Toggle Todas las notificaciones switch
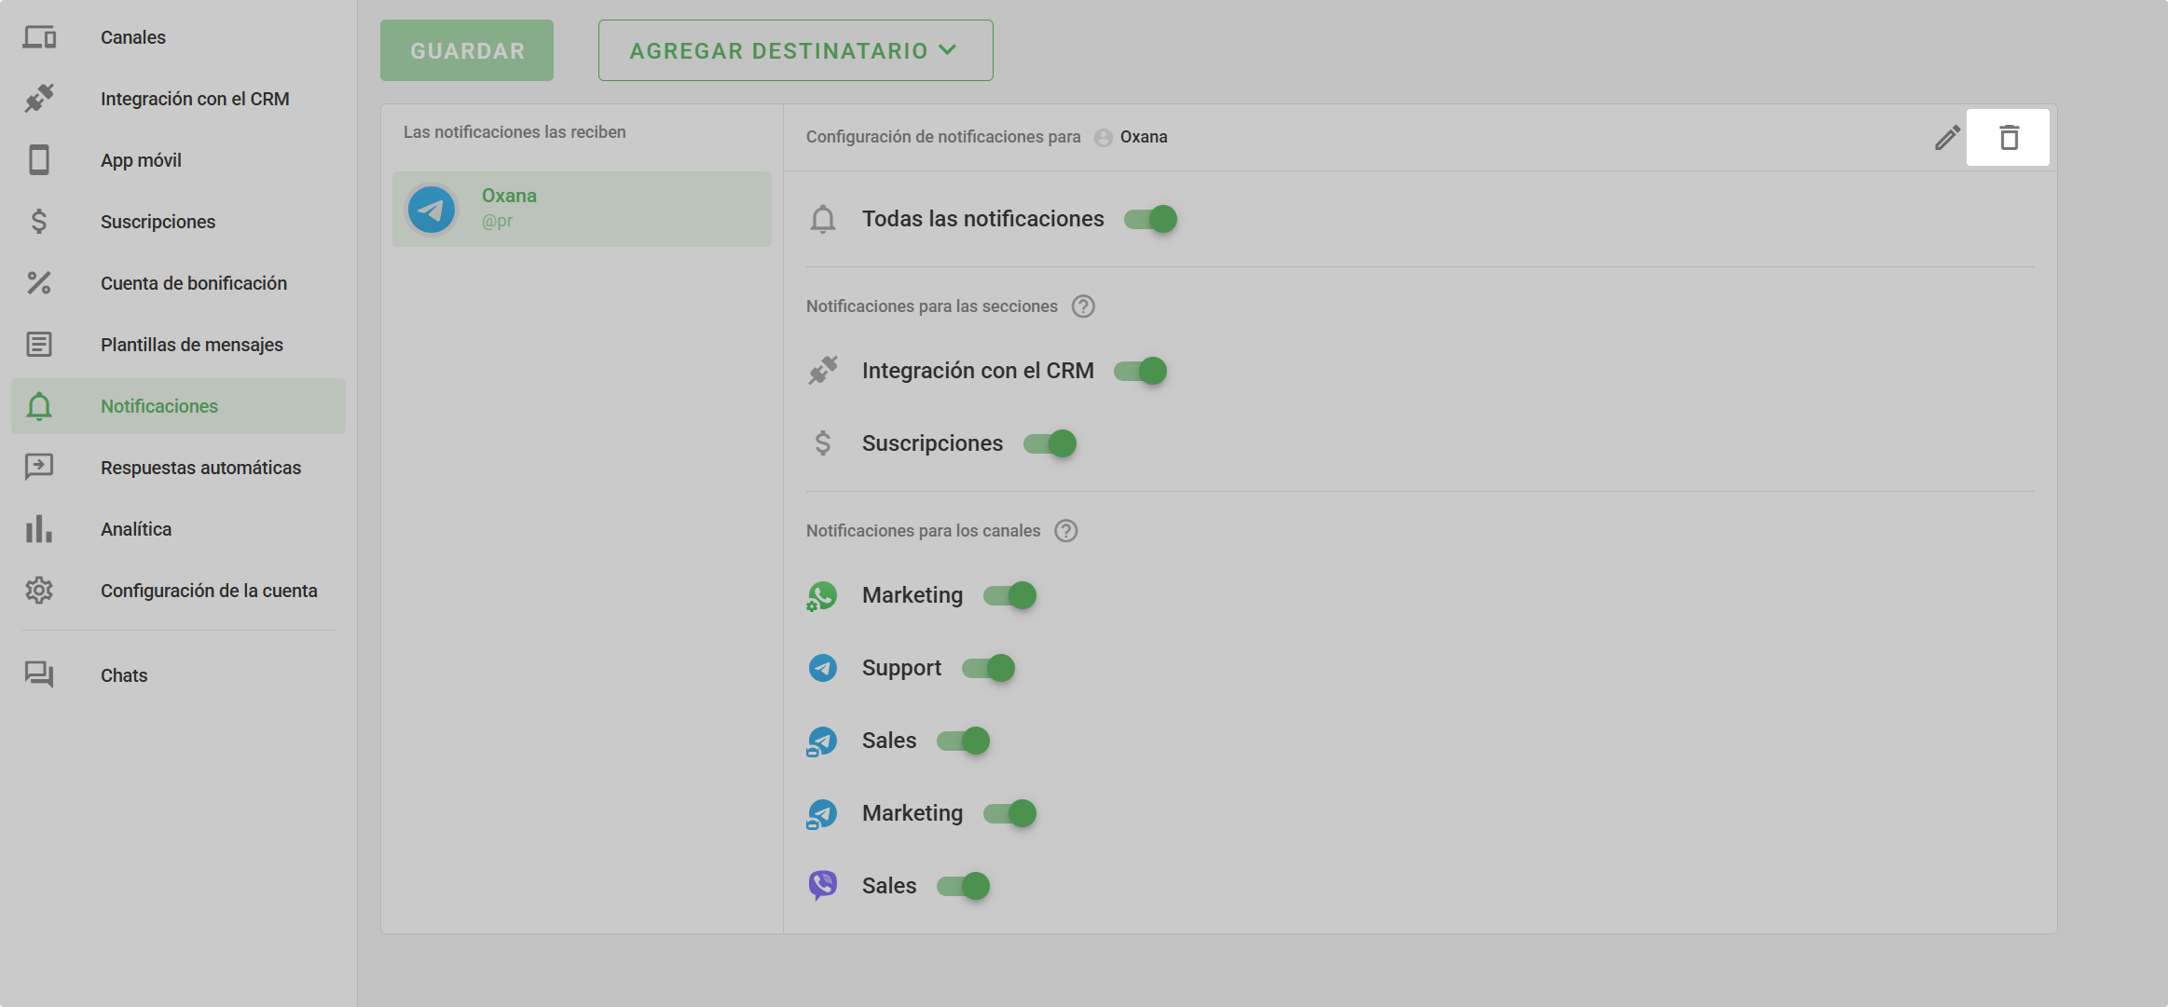The image size is (2168, 1007). click(x=1150, y=219)
